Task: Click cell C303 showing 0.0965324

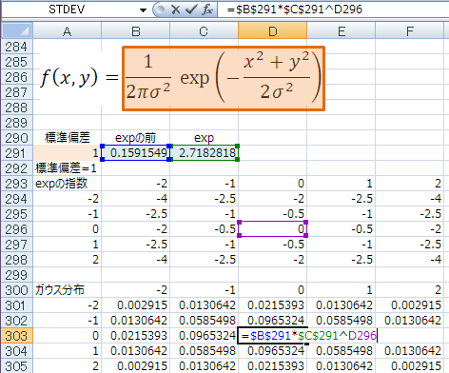Action: [x=204, y=336]
